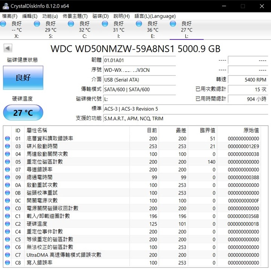Click the S.M.A.R.T., APM, NCQ, TRIM field
The width and height of the screenshot is (271, 270).
coord(186,118)
